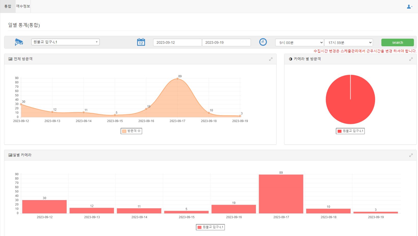Image resolution: width=418 pixels, height=236 pixels.
Task: Open the 원불교 입구-L1 camera dropdown
Action: (65, 42)
